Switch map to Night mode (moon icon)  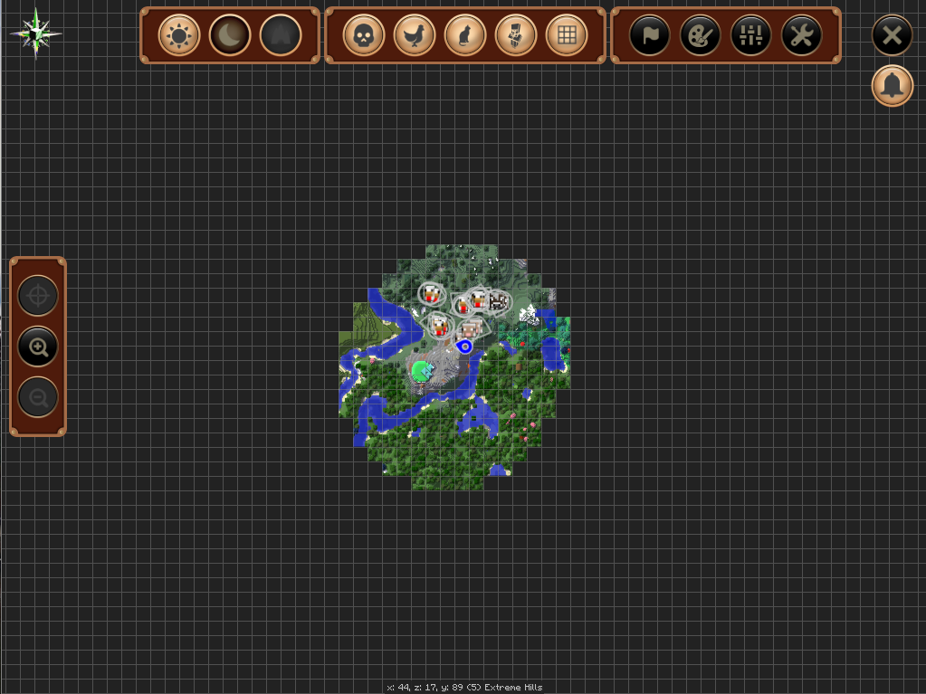coord(230,35)
